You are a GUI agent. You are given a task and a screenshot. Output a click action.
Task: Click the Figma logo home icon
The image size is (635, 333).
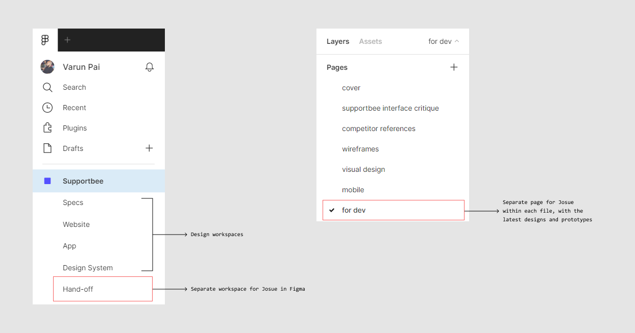click(45, 40)
